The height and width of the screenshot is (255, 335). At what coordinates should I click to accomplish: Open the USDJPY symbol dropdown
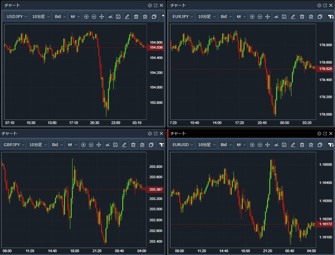(16, 16)
